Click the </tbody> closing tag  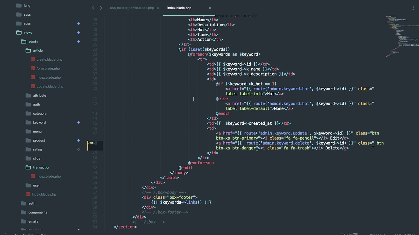(x=179, y=173)
